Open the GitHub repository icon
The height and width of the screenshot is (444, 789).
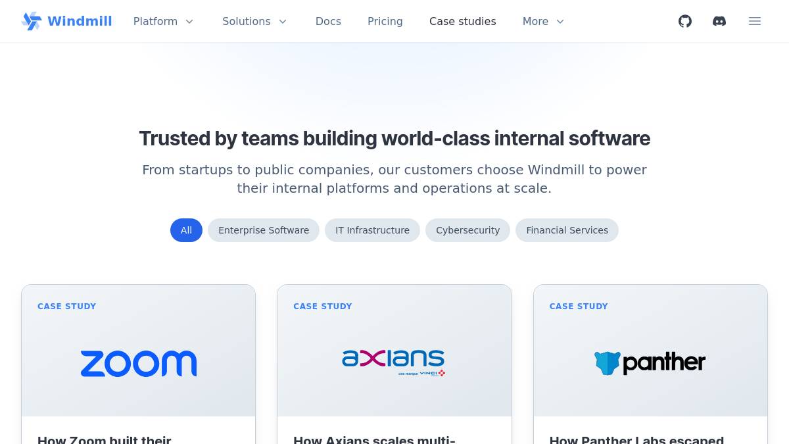click(685, 21)
